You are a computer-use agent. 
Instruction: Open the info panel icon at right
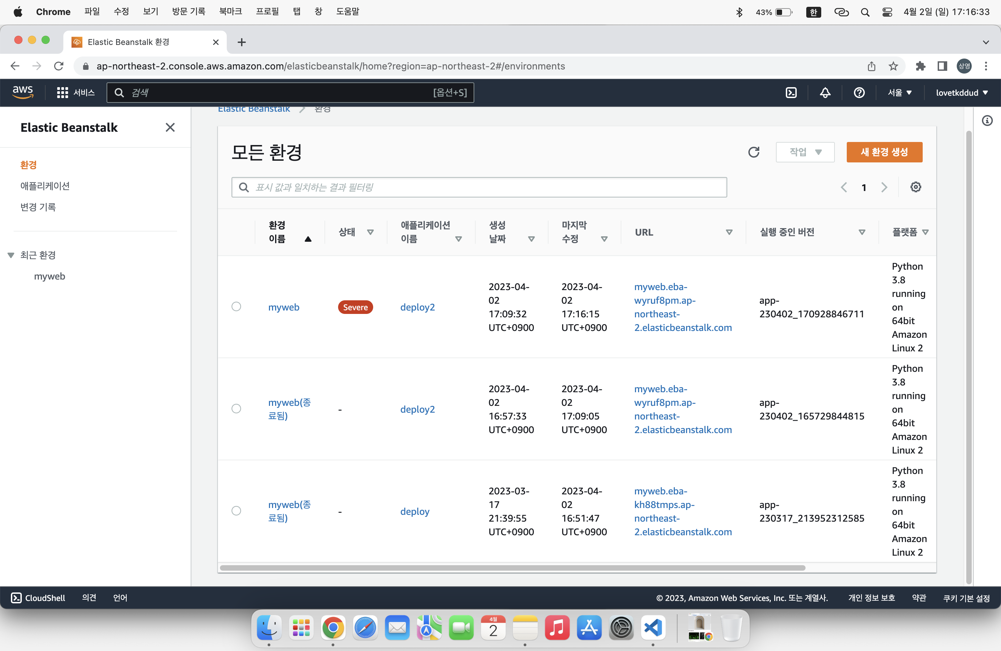[987, 121]
